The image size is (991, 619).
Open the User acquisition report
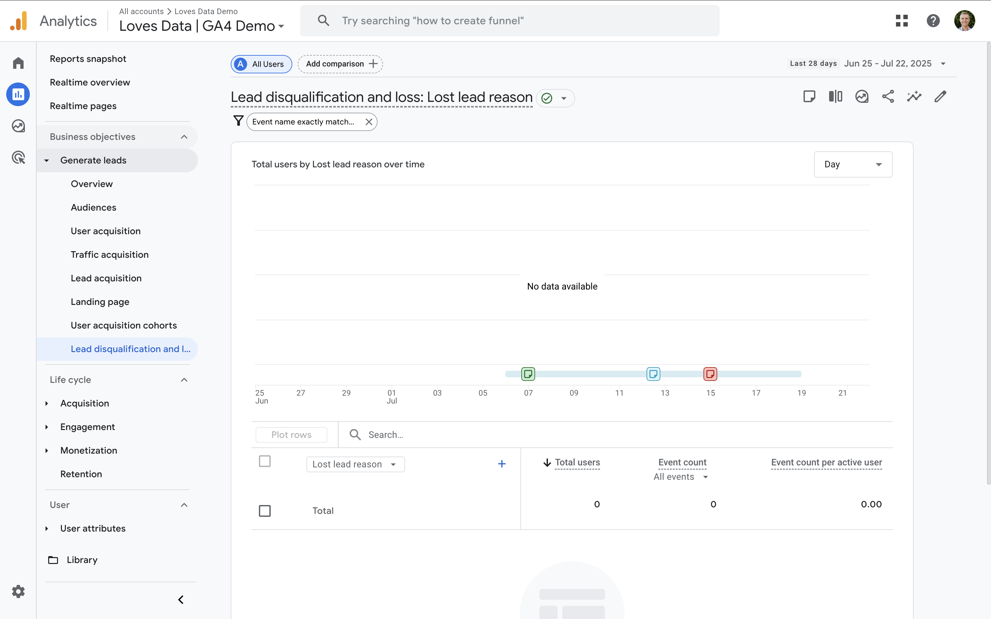pyautogui.click(x=106, y=231)
